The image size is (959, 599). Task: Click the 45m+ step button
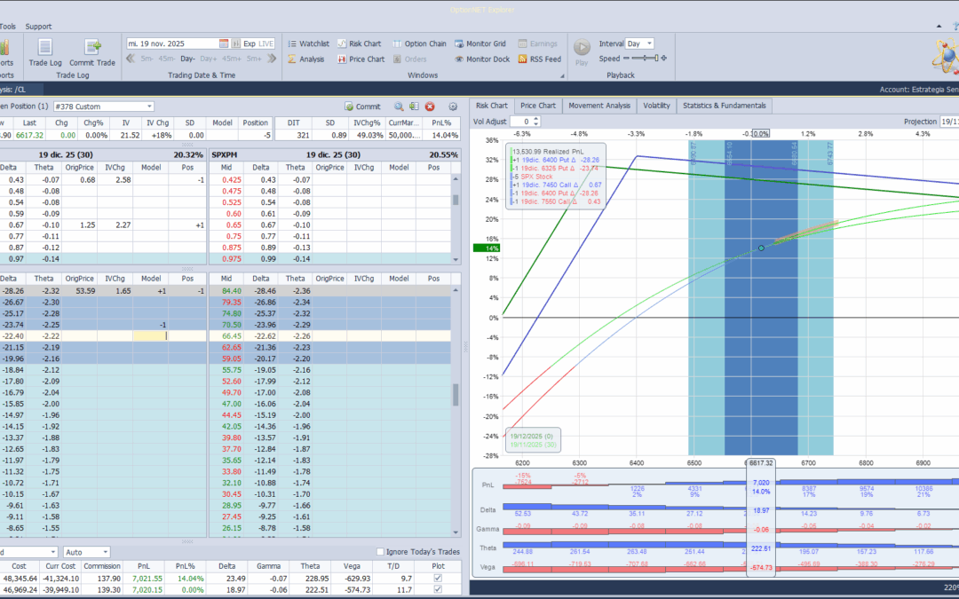232,59
